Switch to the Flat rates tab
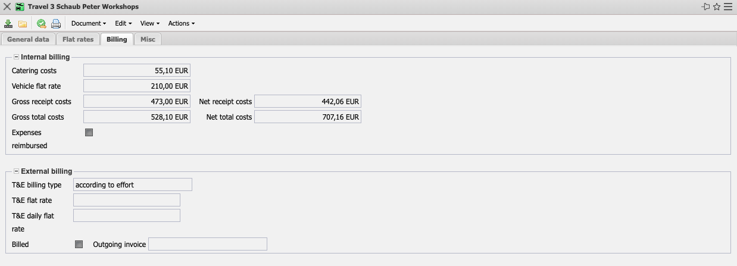The image size is (737, 266). (78, 39)
